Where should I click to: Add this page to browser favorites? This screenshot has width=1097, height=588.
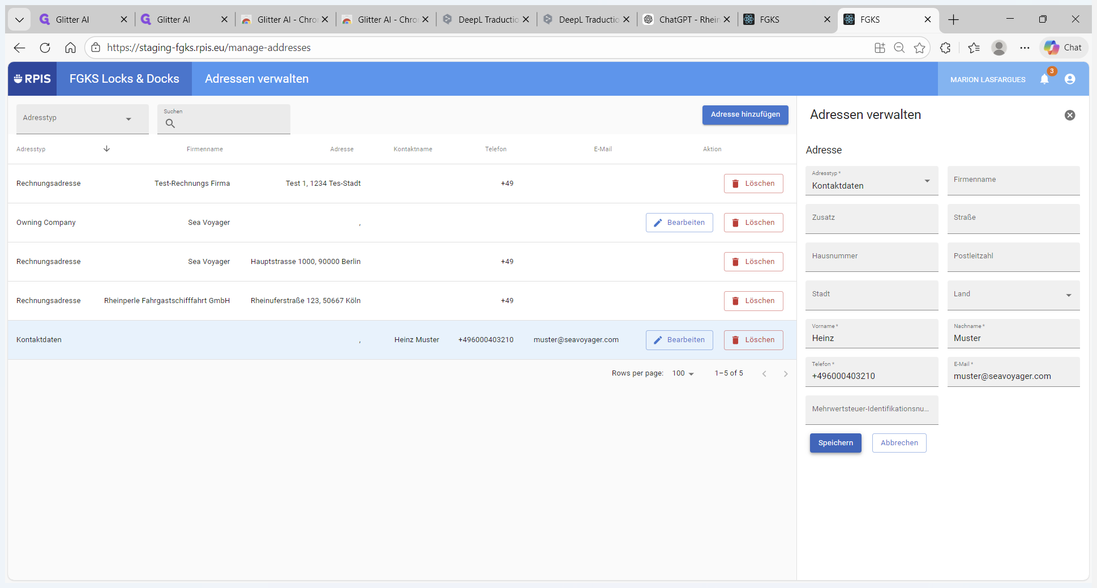tap(919, 48)
